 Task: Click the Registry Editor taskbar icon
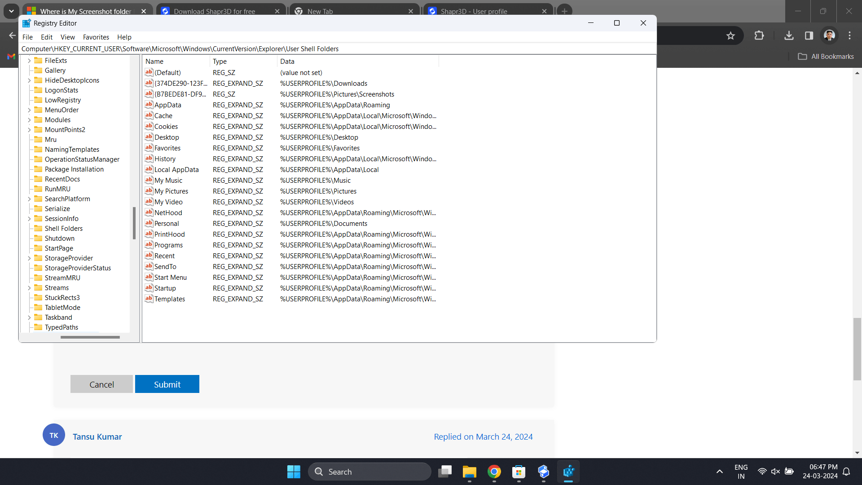pyautogui.click(x=568, y=472)
